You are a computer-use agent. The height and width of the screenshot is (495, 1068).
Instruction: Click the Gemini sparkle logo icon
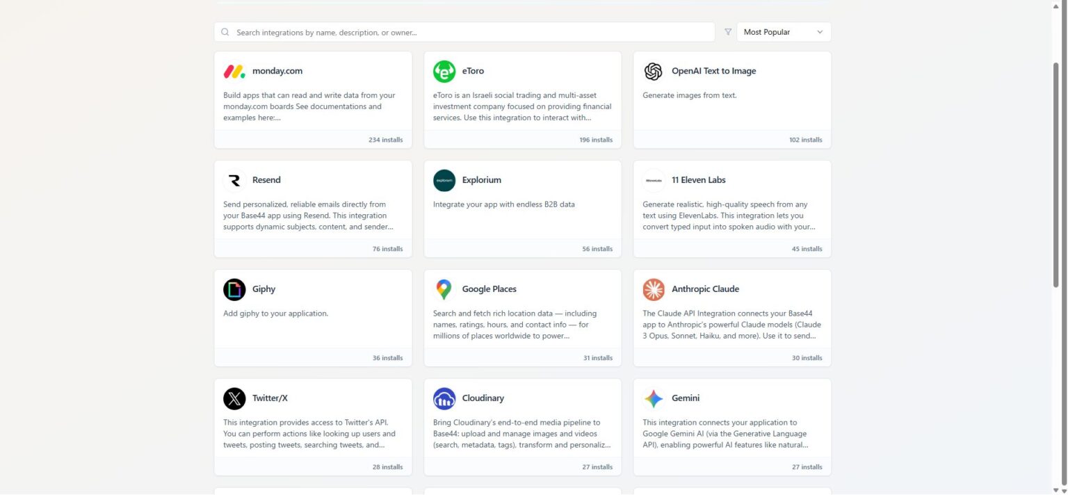pos(654,398)
